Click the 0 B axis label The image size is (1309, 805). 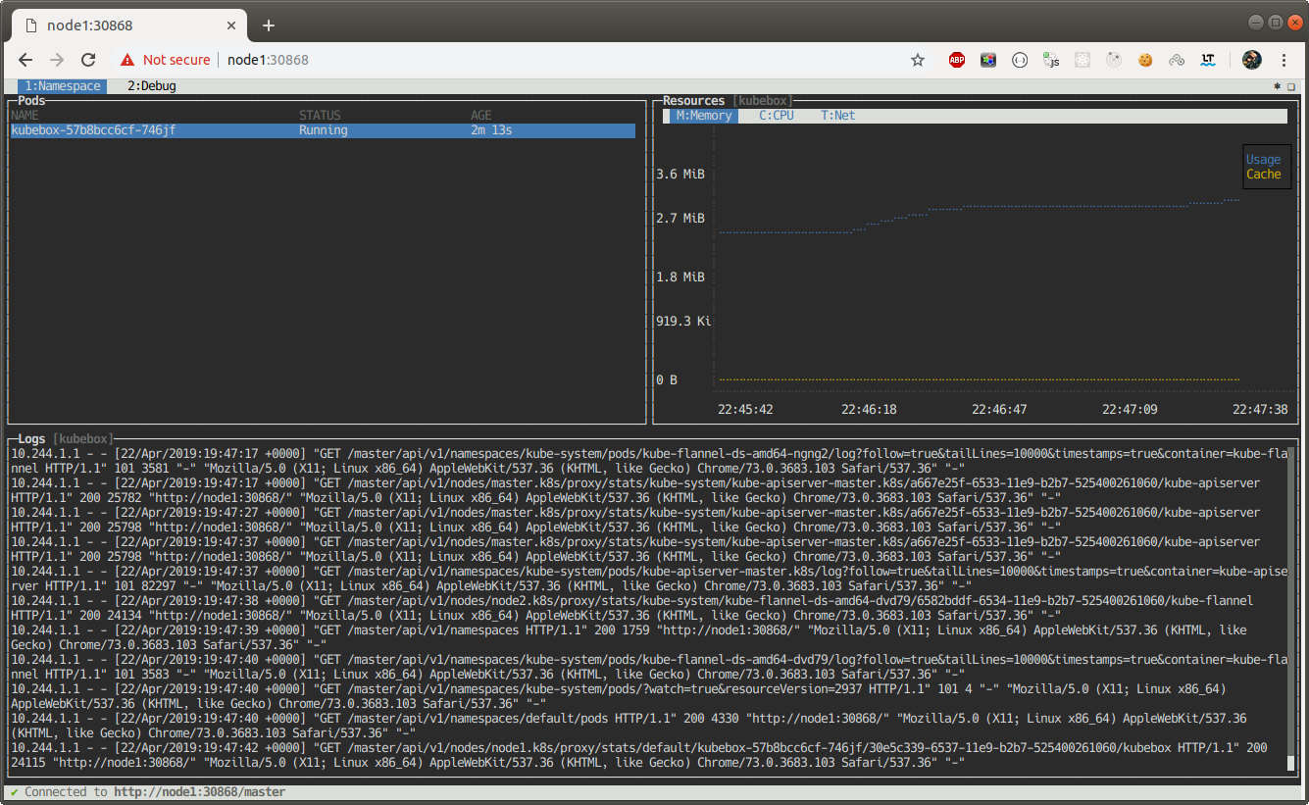coord(667,380)
